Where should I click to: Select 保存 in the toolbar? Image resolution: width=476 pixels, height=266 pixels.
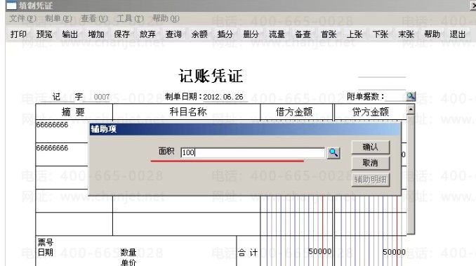(x=121, y=34)
